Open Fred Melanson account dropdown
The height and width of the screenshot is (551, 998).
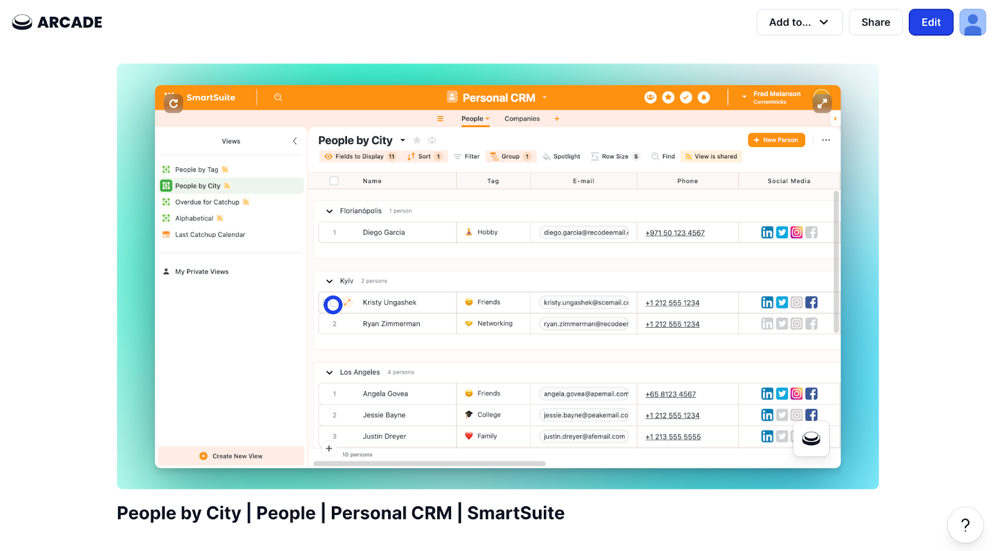click(744, 97)
